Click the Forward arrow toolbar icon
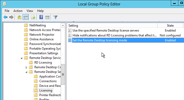The height and width of the screenshot is (100, 184). click(x=11, y=17)
